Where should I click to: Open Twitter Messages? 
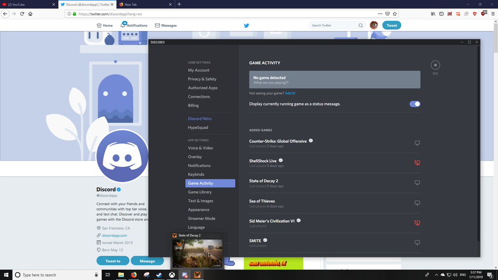pyautogui.click(x=166, y=25)
